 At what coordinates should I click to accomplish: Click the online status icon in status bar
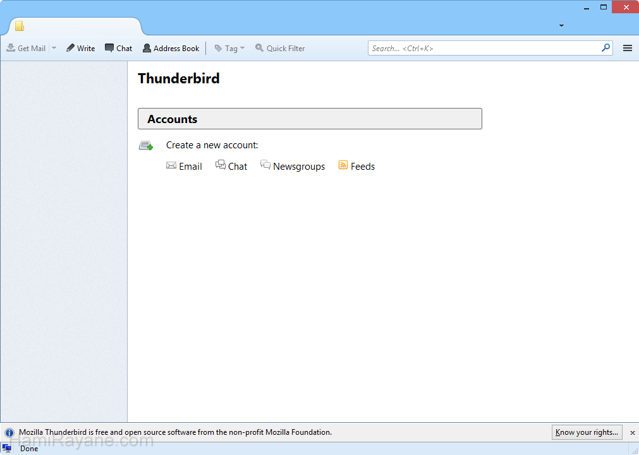coord(6,449)
